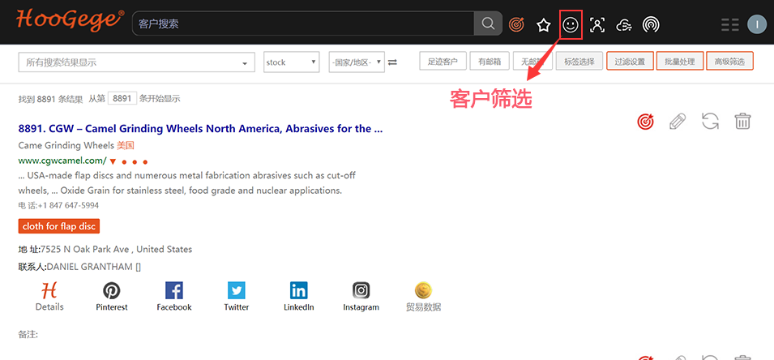Viewport: 774px width, 360px height.
Task: Click the refresh icon for result 8891
Action: (710, 122)
